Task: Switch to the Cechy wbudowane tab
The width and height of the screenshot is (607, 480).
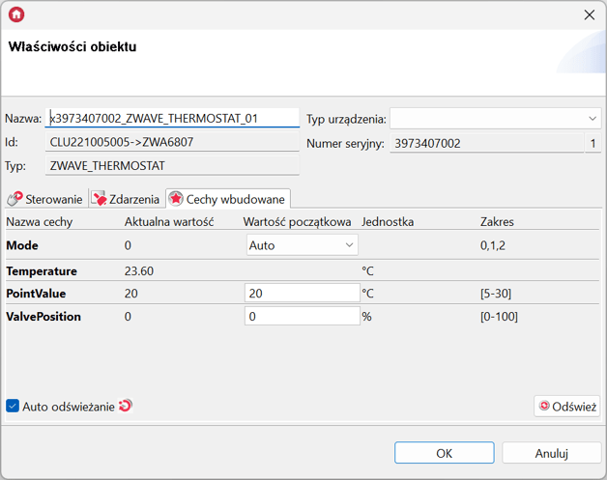Action: [x=228, y=199]
